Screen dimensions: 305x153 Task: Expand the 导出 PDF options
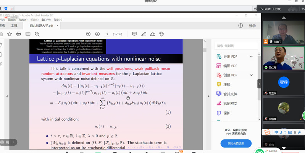(x=251, y=57)
